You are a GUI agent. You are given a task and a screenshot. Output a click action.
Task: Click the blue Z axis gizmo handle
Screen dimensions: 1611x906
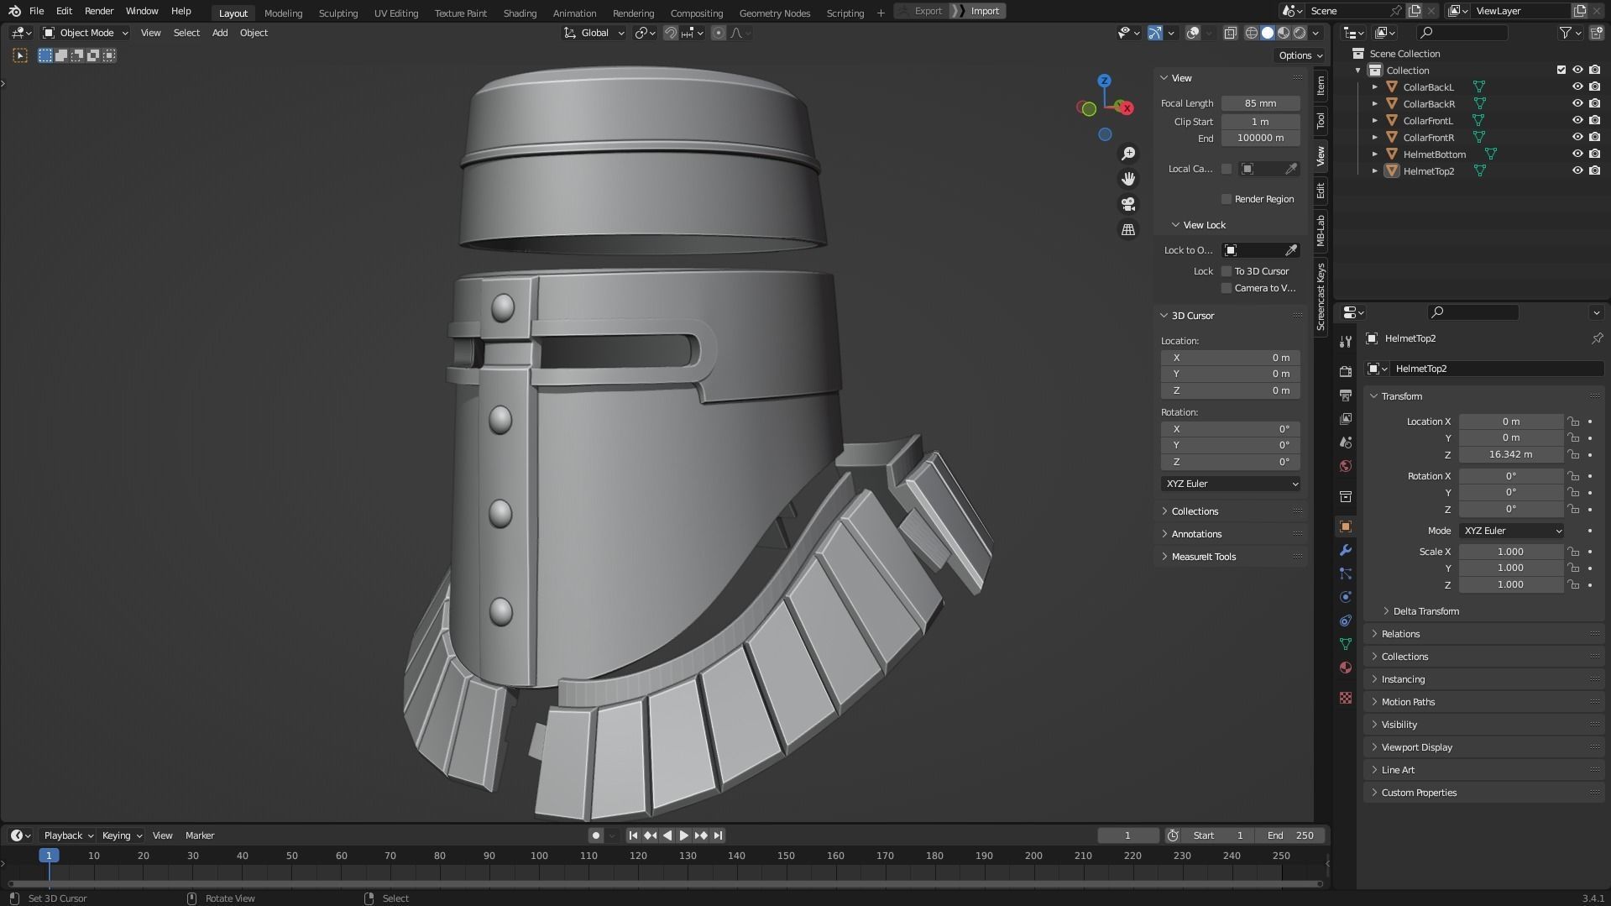click(1105, 81)
